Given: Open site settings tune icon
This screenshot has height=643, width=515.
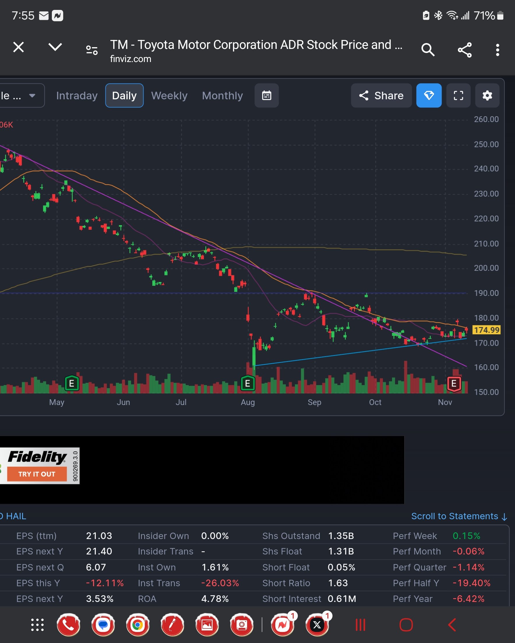Looking at the screenshot, I should (92, 50).
